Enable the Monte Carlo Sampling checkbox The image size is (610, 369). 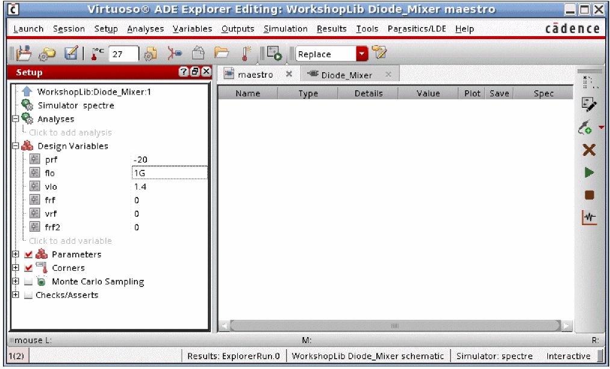pyautogui.click(x=28, y=282)
